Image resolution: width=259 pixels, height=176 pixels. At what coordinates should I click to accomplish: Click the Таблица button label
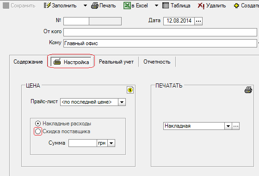pyautogui.click(x=180, y=6)
